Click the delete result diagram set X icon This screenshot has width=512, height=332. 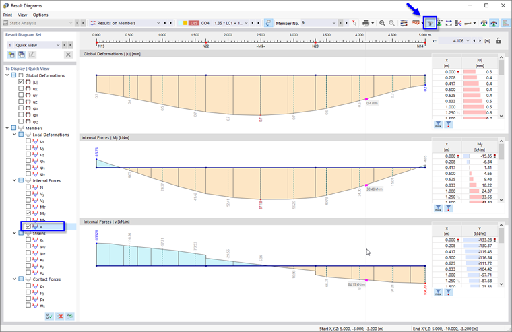click(x=68, y=55)
